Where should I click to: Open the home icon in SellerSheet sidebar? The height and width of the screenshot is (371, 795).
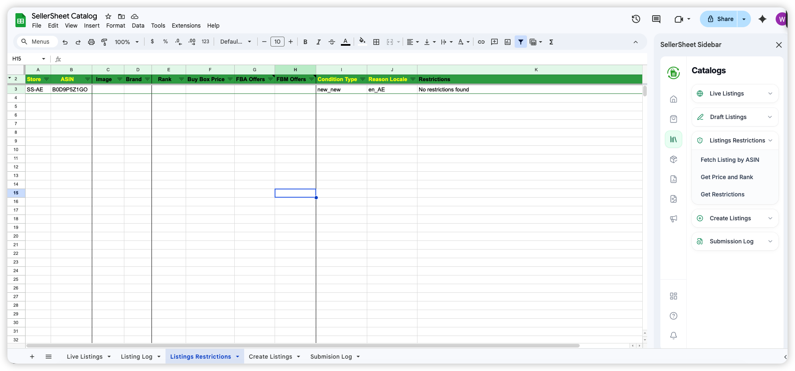(673, 99)
